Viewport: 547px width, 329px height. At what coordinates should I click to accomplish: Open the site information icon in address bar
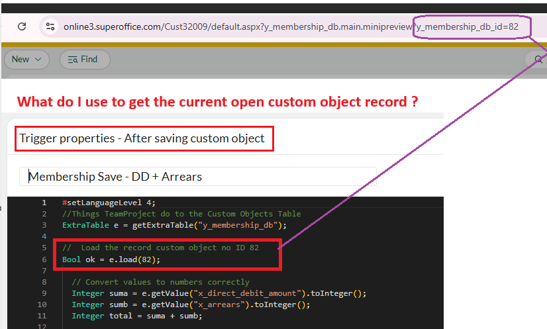[49, 26]
